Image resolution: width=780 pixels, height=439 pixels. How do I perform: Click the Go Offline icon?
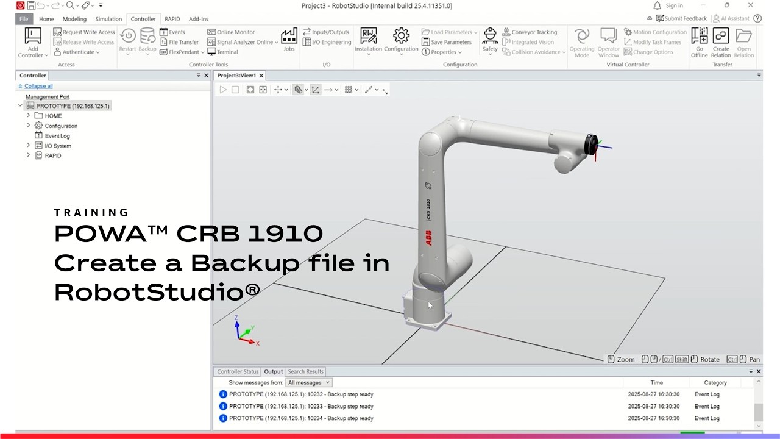pyautogui.click(x=699, y=36)
